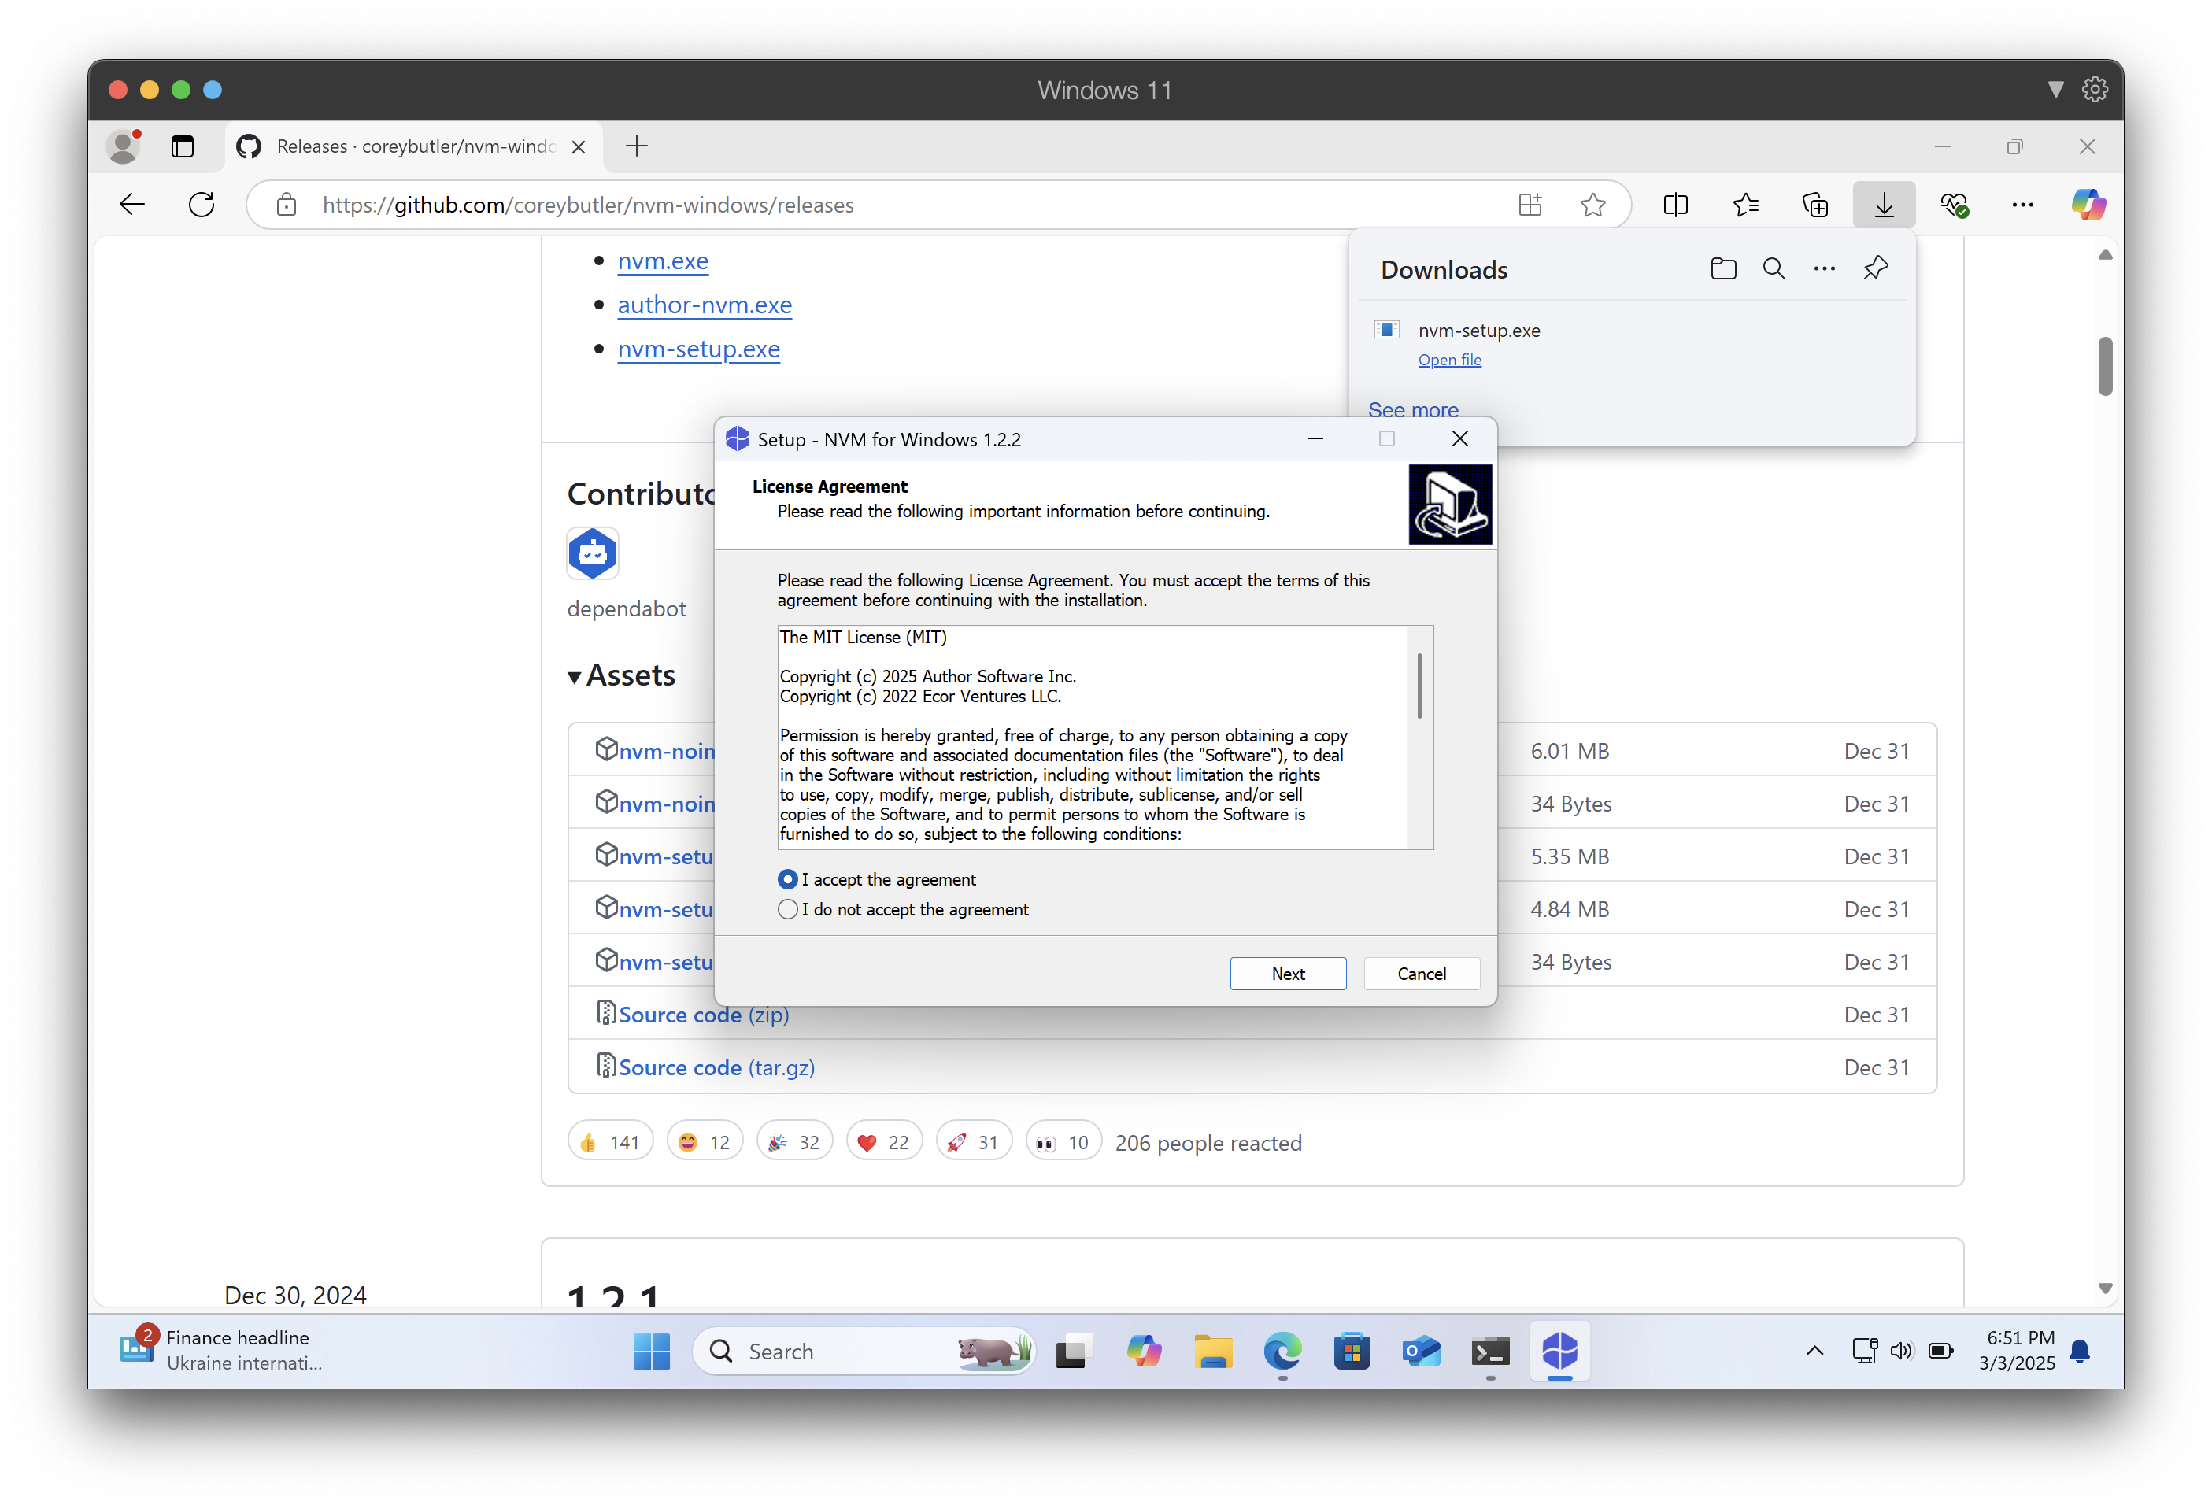Open split screen icon
Screen dimensions: 2212x1505
1675,205
